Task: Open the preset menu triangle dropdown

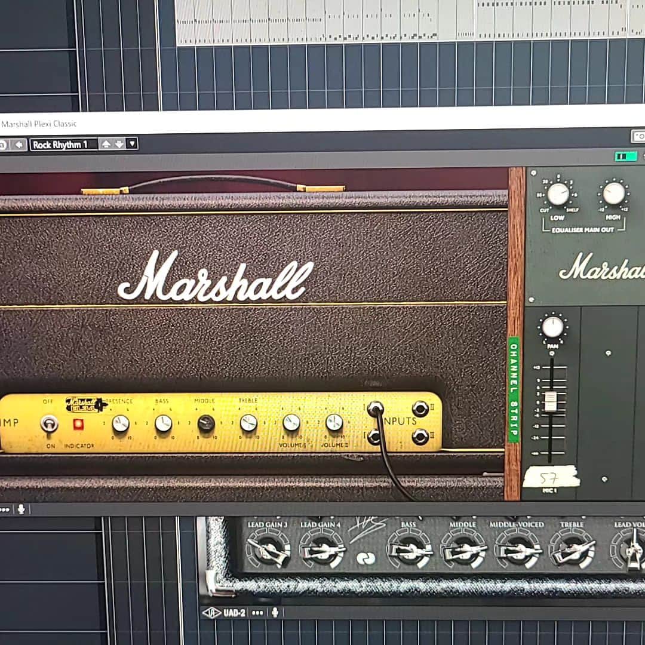Action: click(132, 143)
